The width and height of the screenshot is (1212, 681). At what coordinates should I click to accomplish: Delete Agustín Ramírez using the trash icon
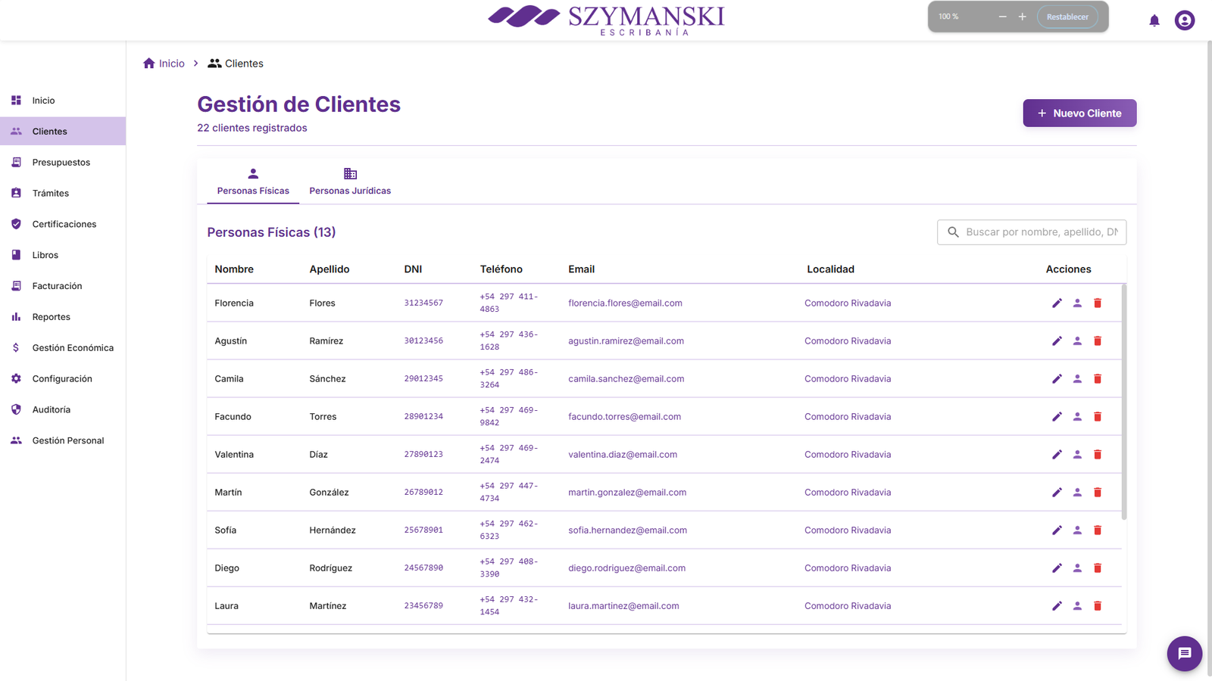[1098, 341]
